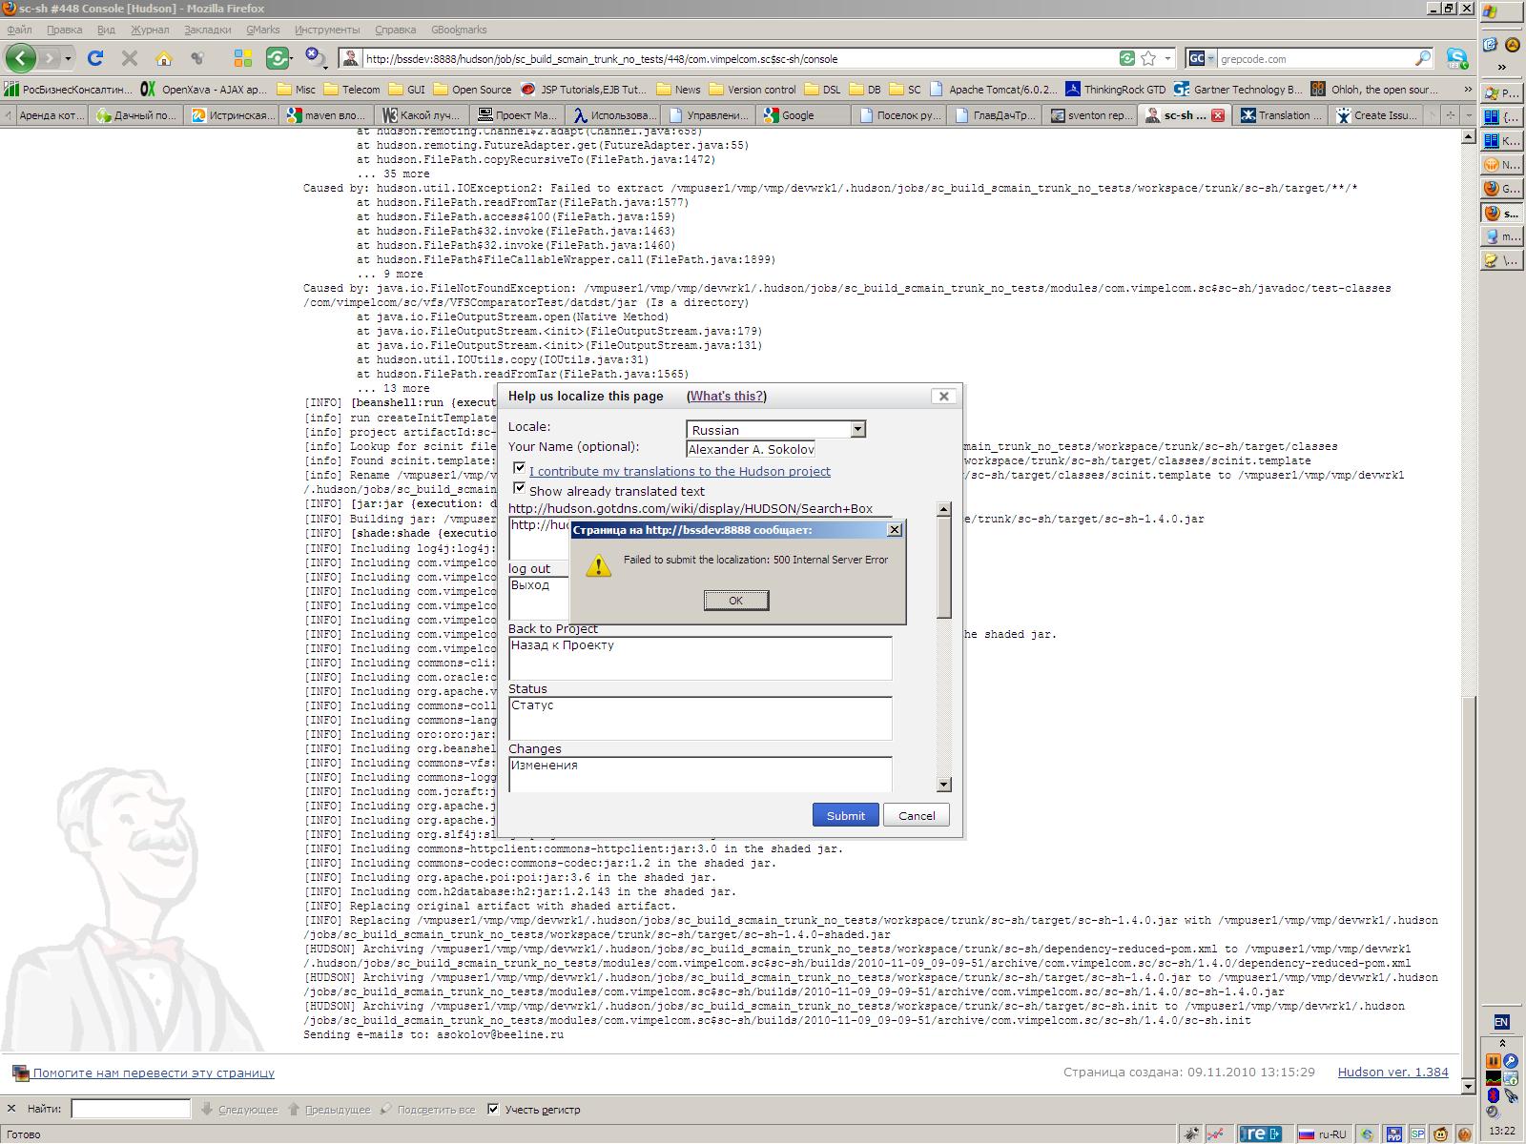
Task: Click the 'Your Name (optional)' input field
Action: [750, 448]
